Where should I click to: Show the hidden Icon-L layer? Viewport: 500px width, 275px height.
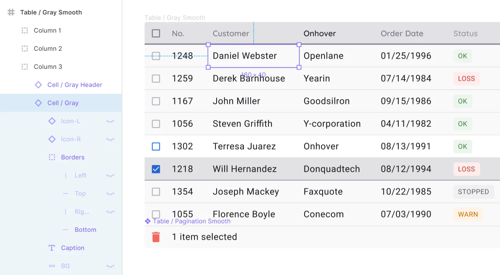tap(110, 121)
